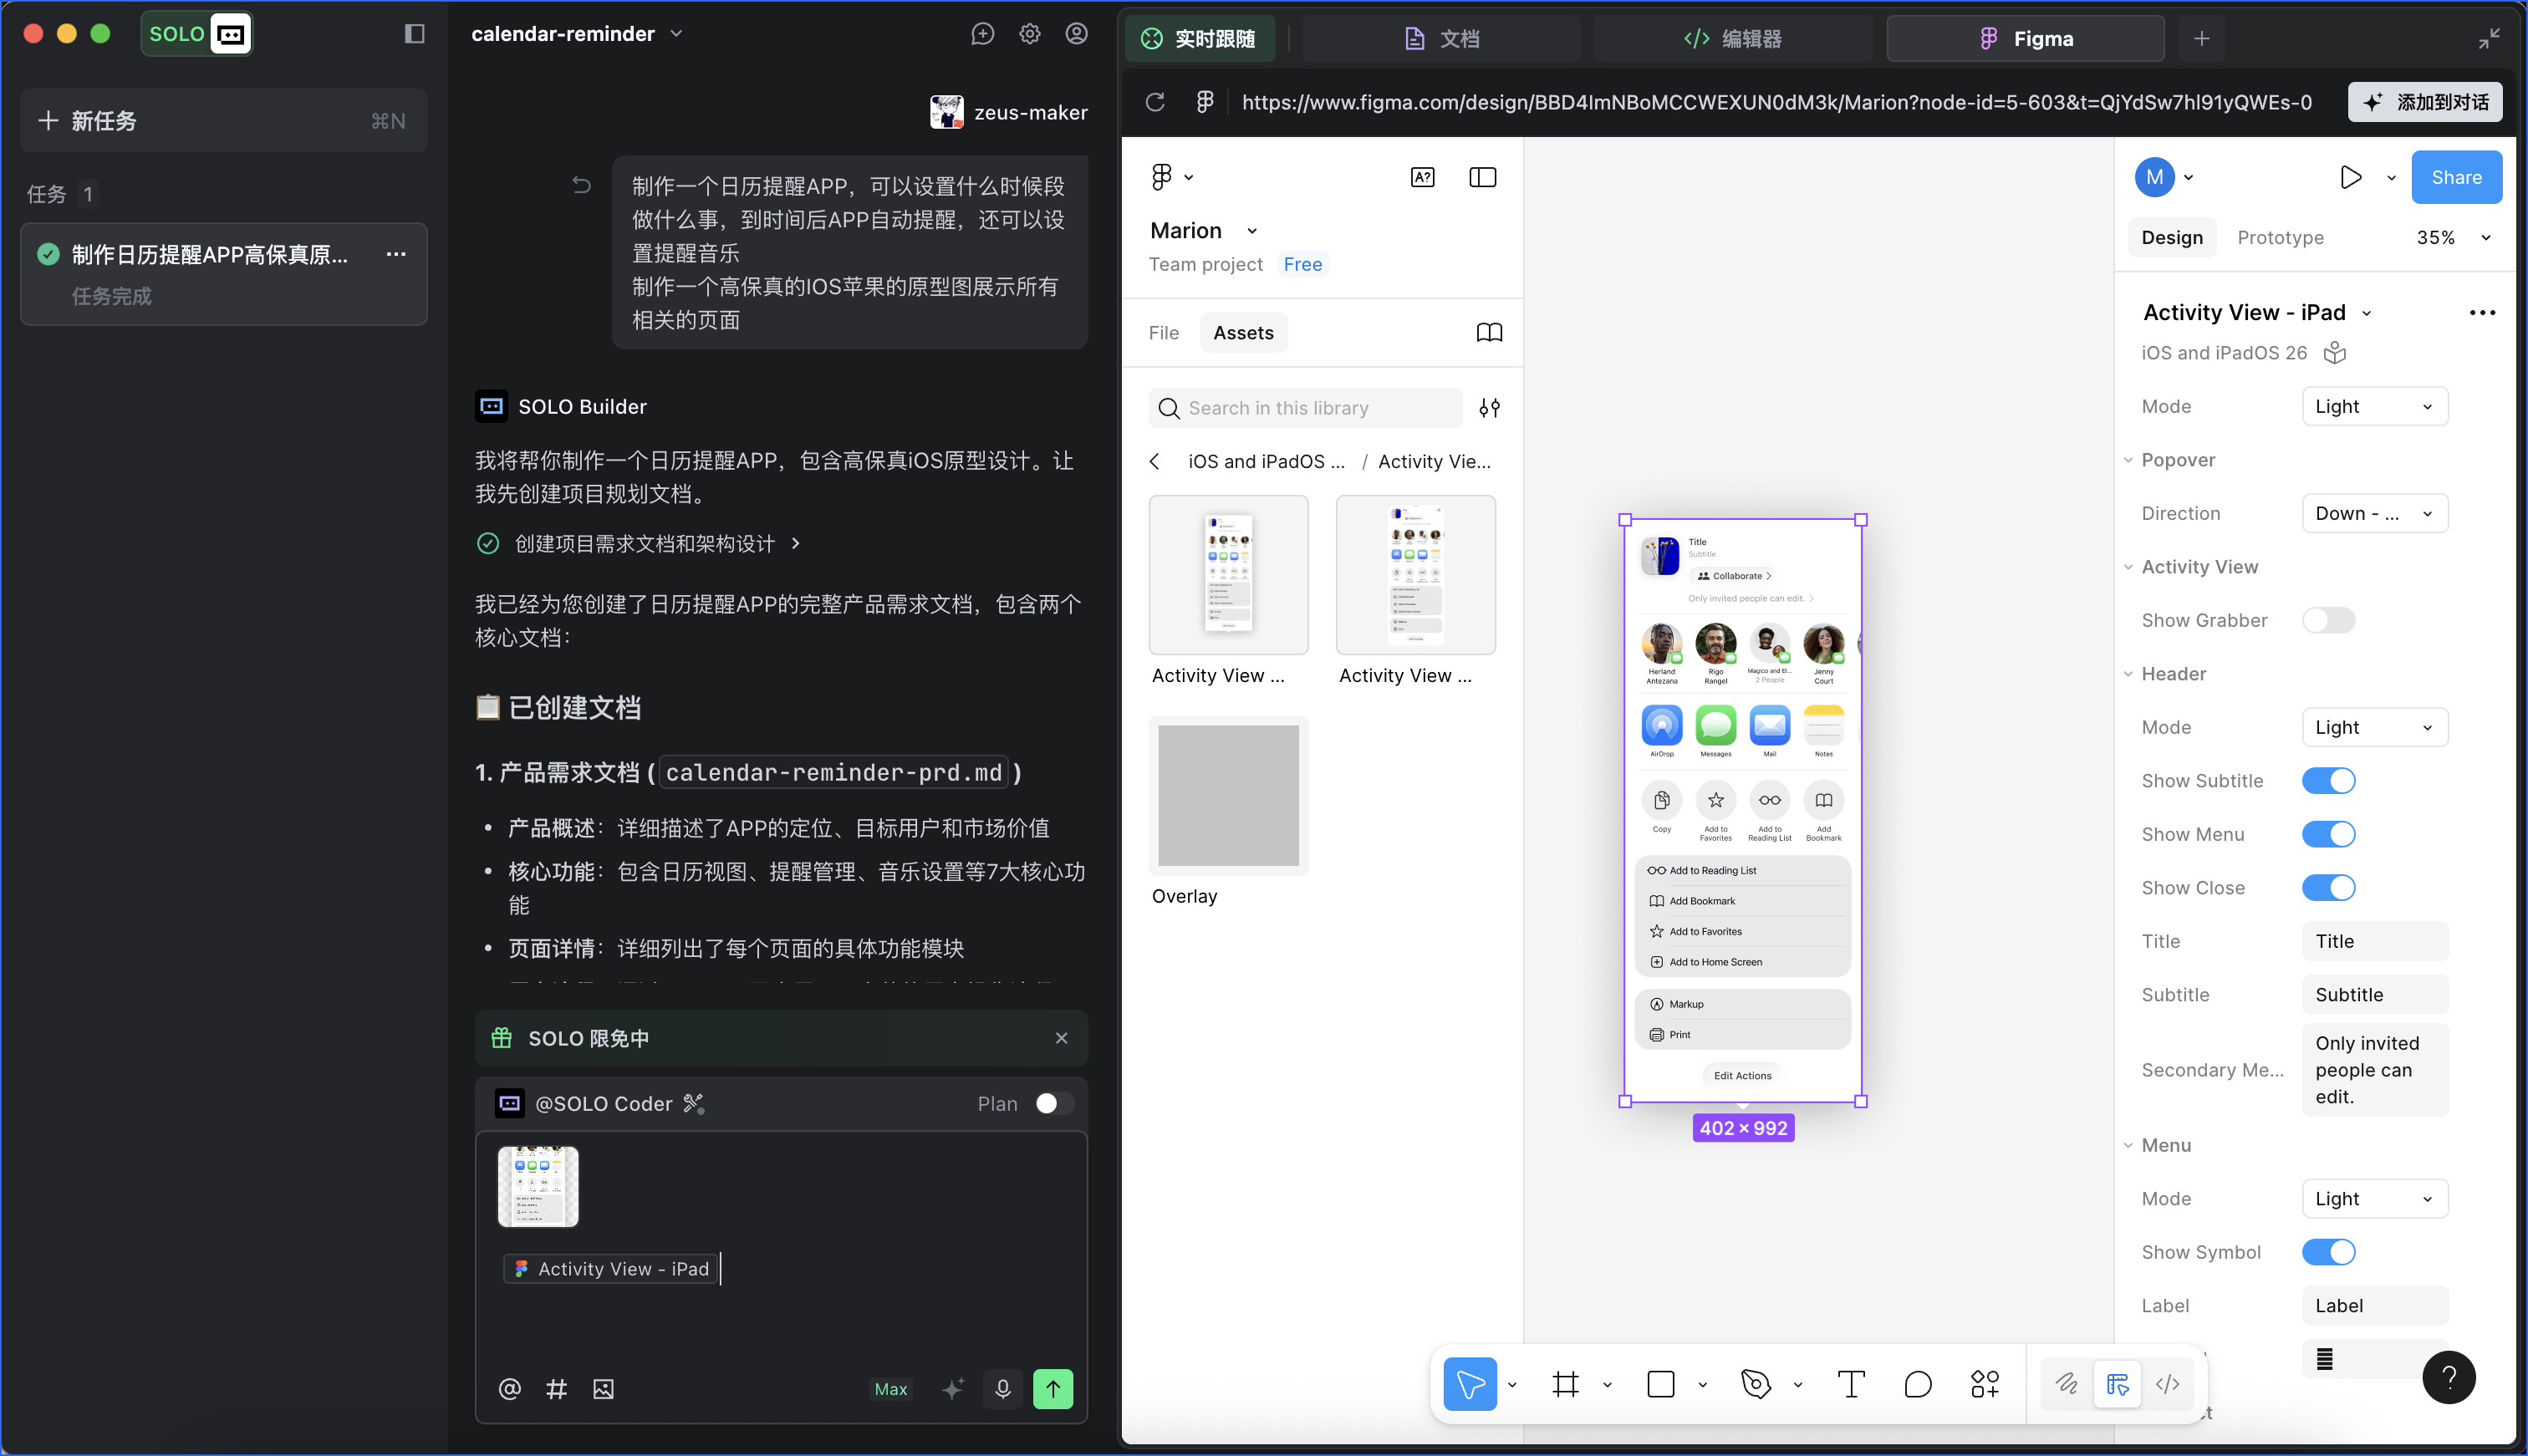Select the Frame tool in bottom toolbar
Screen dimensions: 2528x1456
point(1565,1384)
